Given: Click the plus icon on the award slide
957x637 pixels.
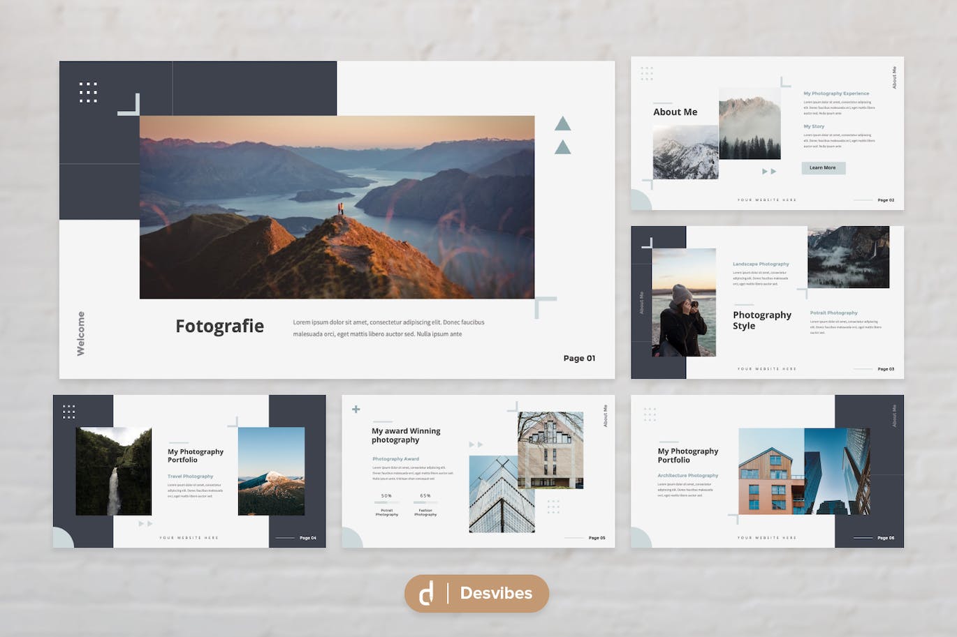Looking at the screenshot, I should 356,410.
